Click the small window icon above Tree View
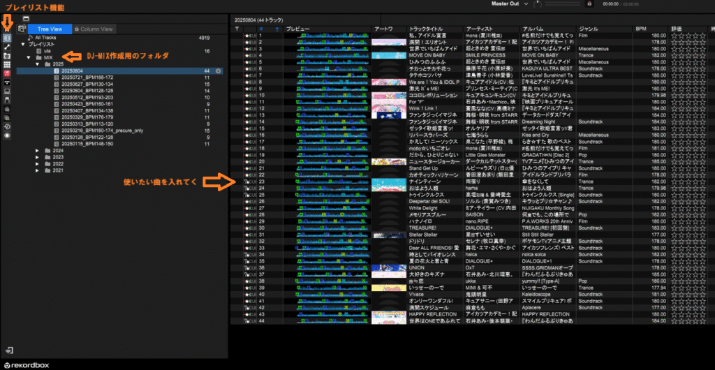715x370 pixels. 26,19
